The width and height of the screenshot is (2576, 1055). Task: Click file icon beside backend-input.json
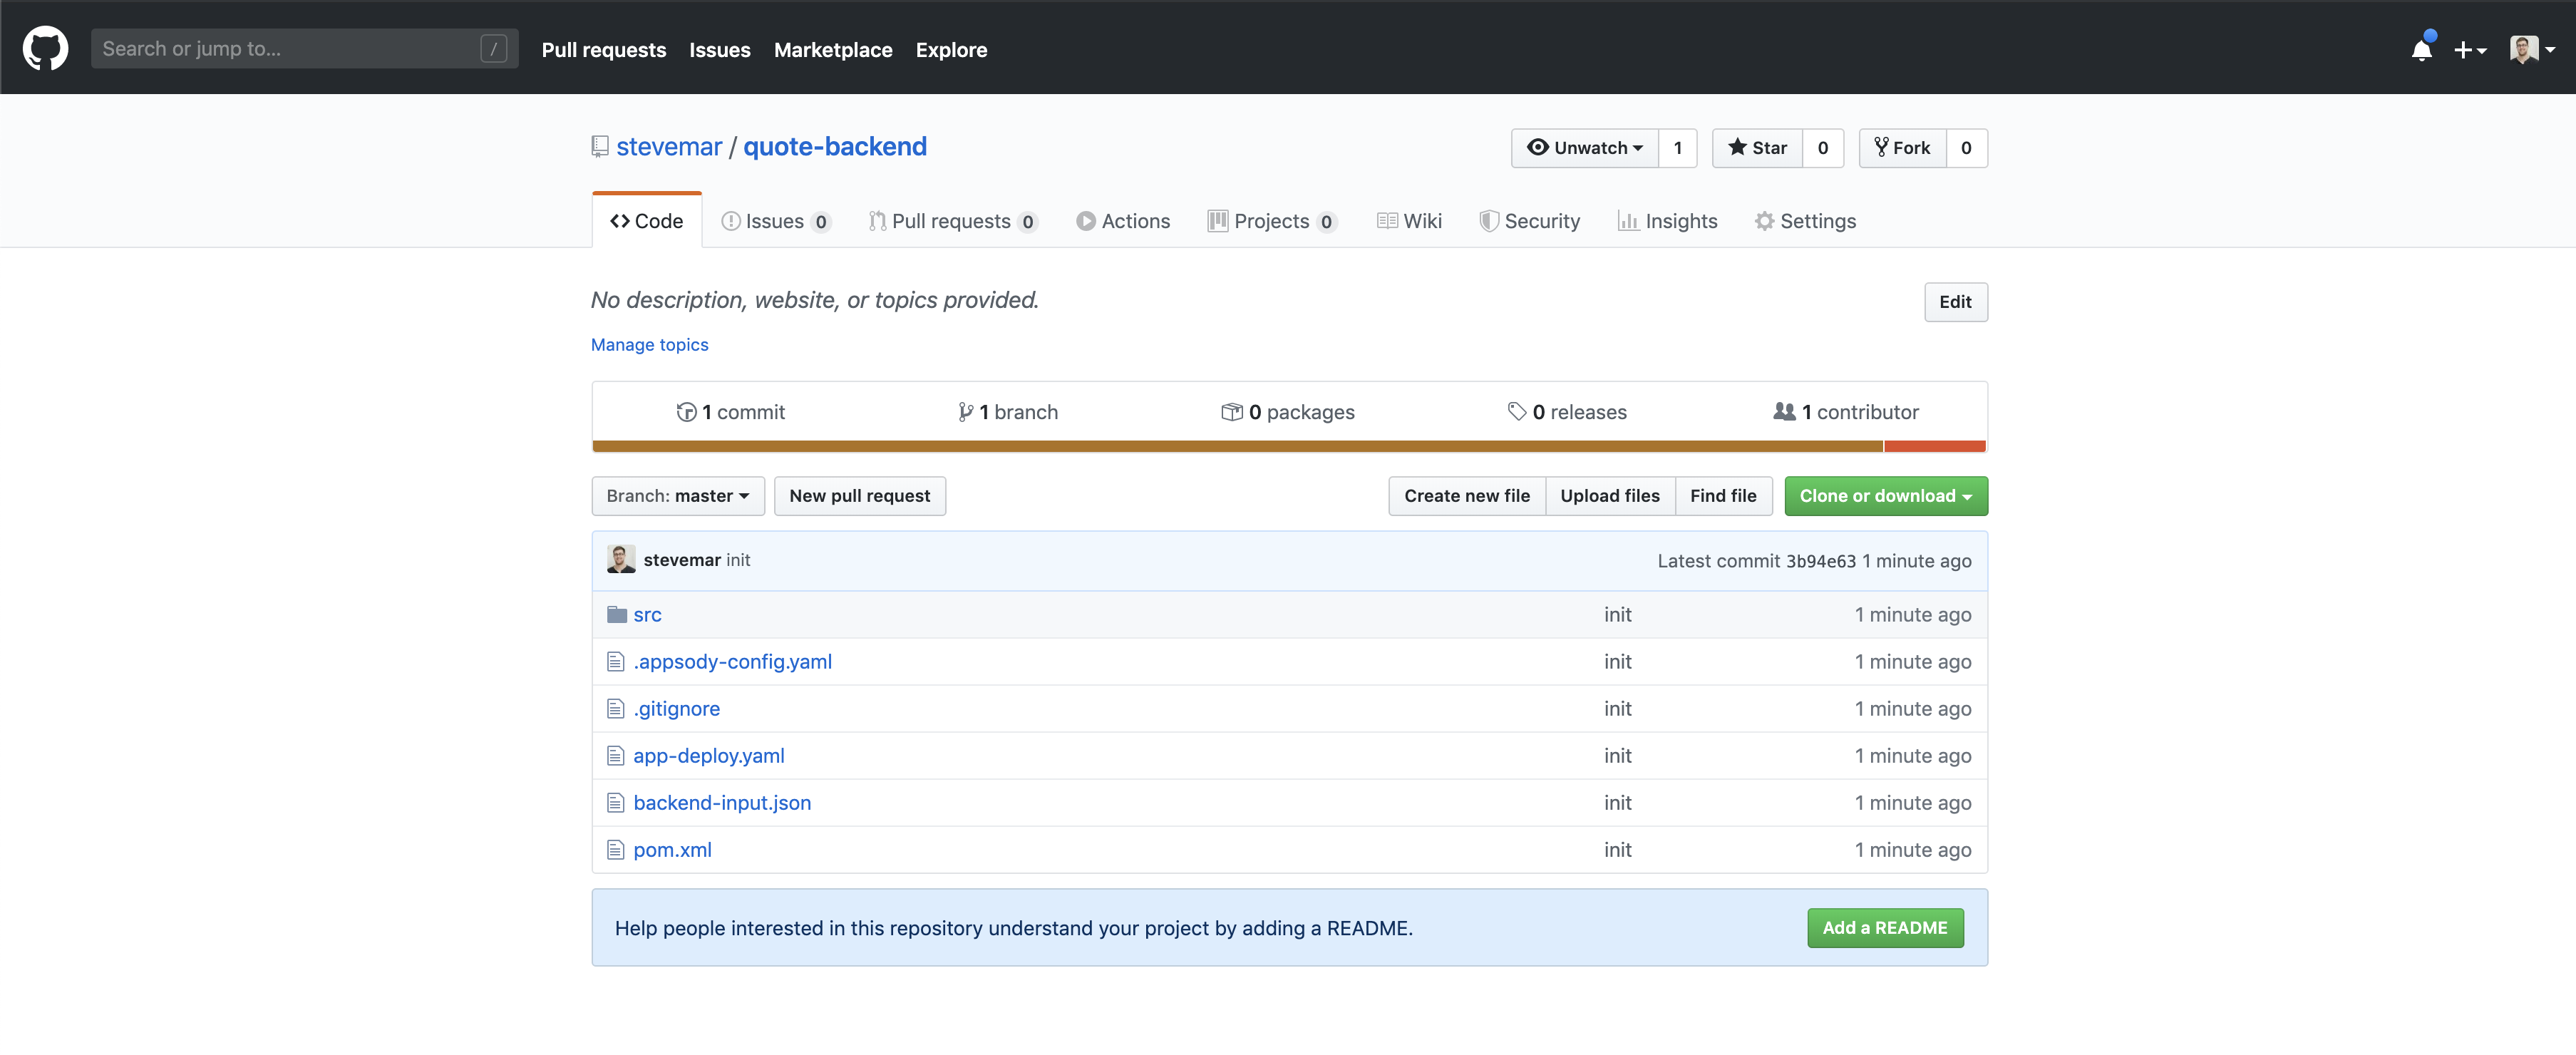click(615, 802)
